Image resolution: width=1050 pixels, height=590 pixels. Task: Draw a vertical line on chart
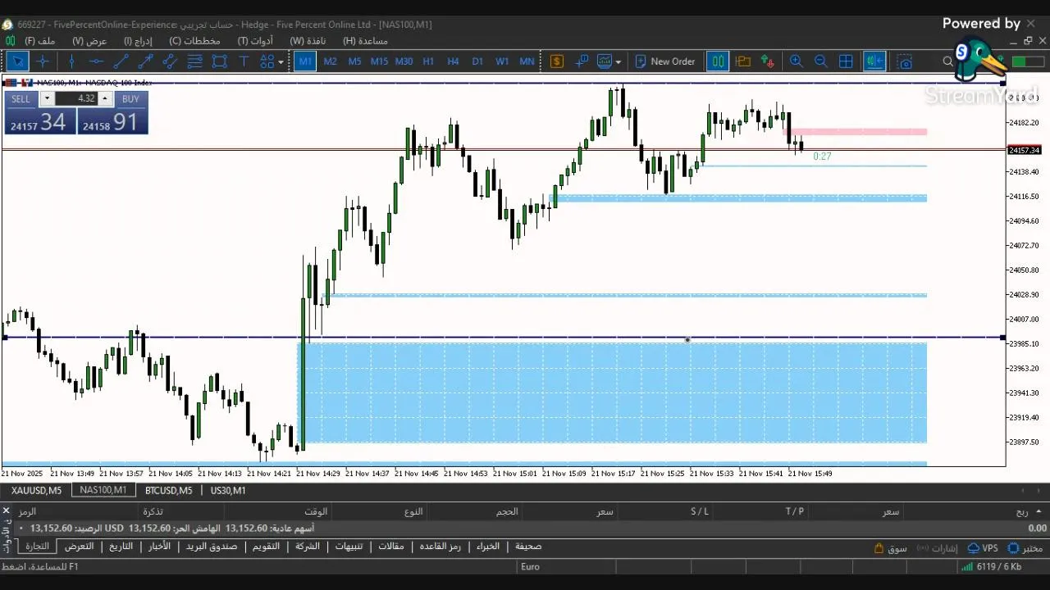[71, 61]
